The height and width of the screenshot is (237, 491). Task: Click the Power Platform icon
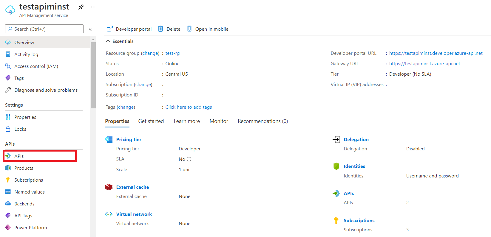tap(8, 227)
